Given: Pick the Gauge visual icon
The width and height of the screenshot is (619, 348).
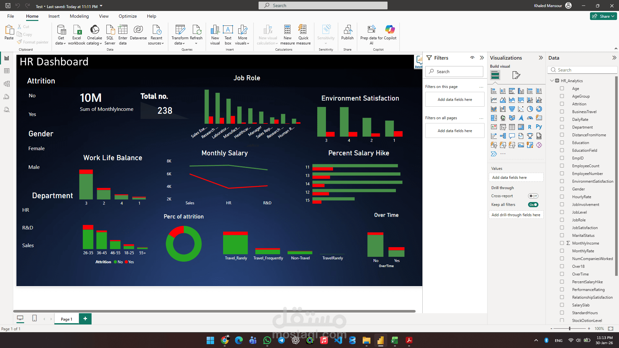Looking at the screenshot, I should point(530,118).
